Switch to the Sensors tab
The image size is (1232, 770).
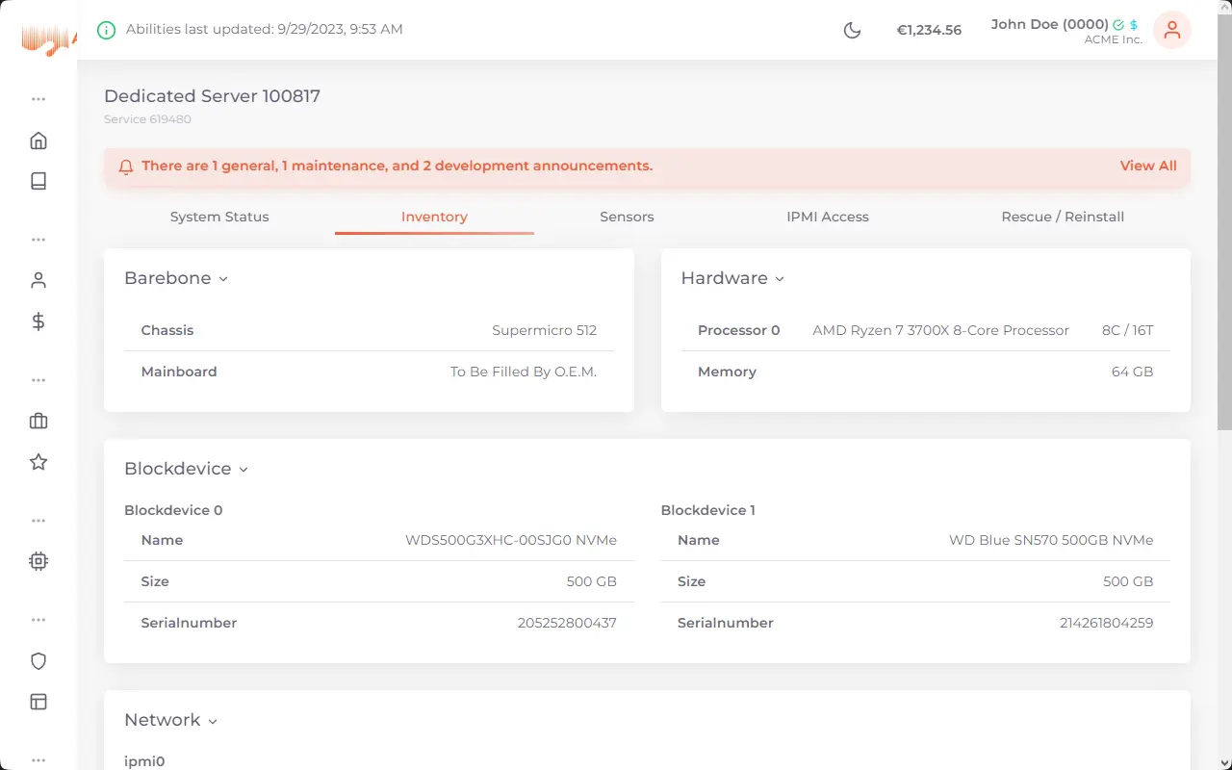pyautogui.click(x=627, y=217)
